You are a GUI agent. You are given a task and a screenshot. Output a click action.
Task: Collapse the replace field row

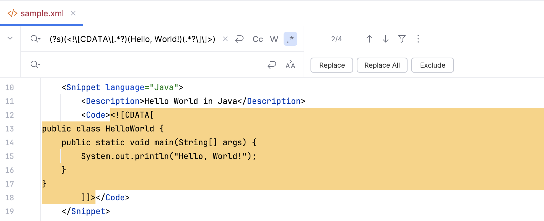pyautogui.click(x=10, y=39)
